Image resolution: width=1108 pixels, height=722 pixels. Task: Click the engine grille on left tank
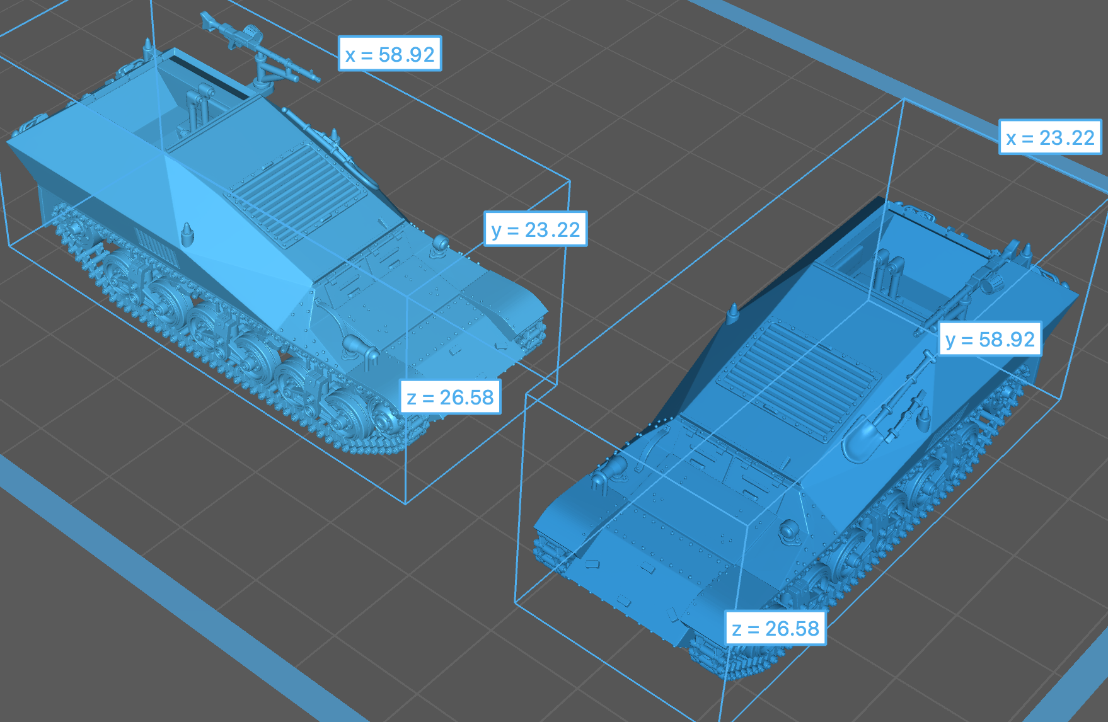[x=296, y=189]
